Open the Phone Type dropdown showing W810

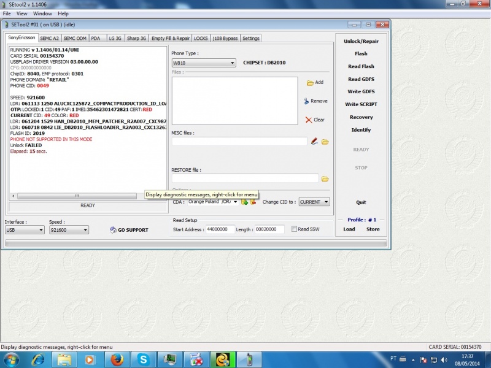204,63
